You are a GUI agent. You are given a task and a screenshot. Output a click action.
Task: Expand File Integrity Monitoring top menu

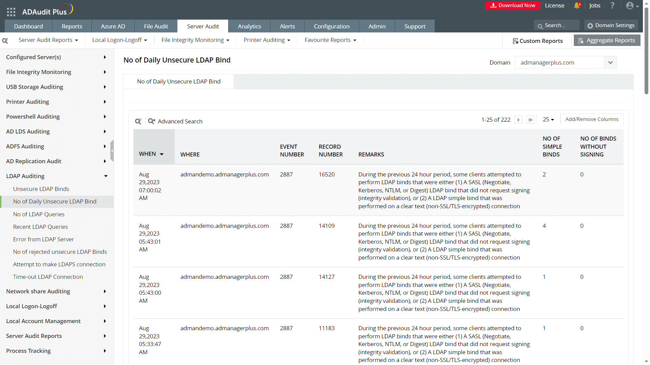195,40
